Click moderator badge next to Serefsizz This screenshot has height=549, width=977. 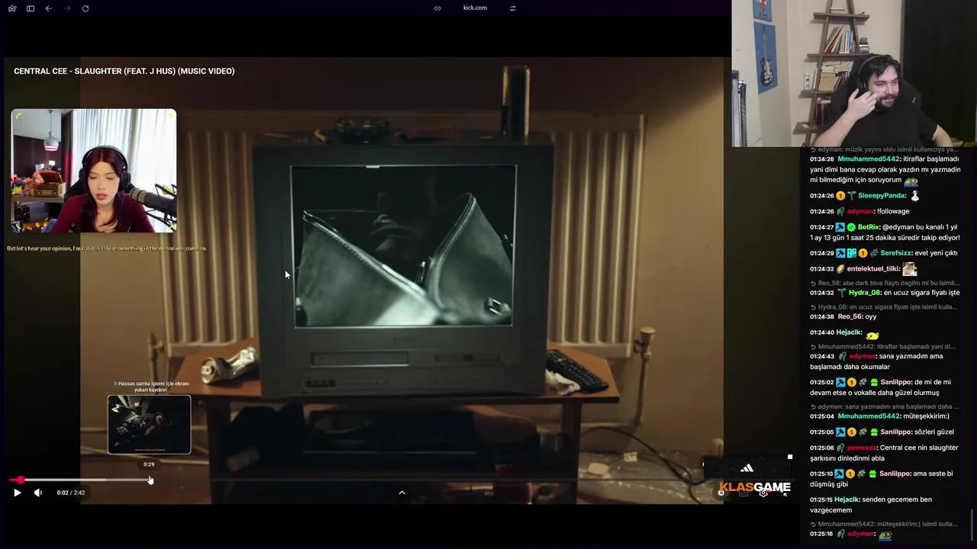click(840, 253)
